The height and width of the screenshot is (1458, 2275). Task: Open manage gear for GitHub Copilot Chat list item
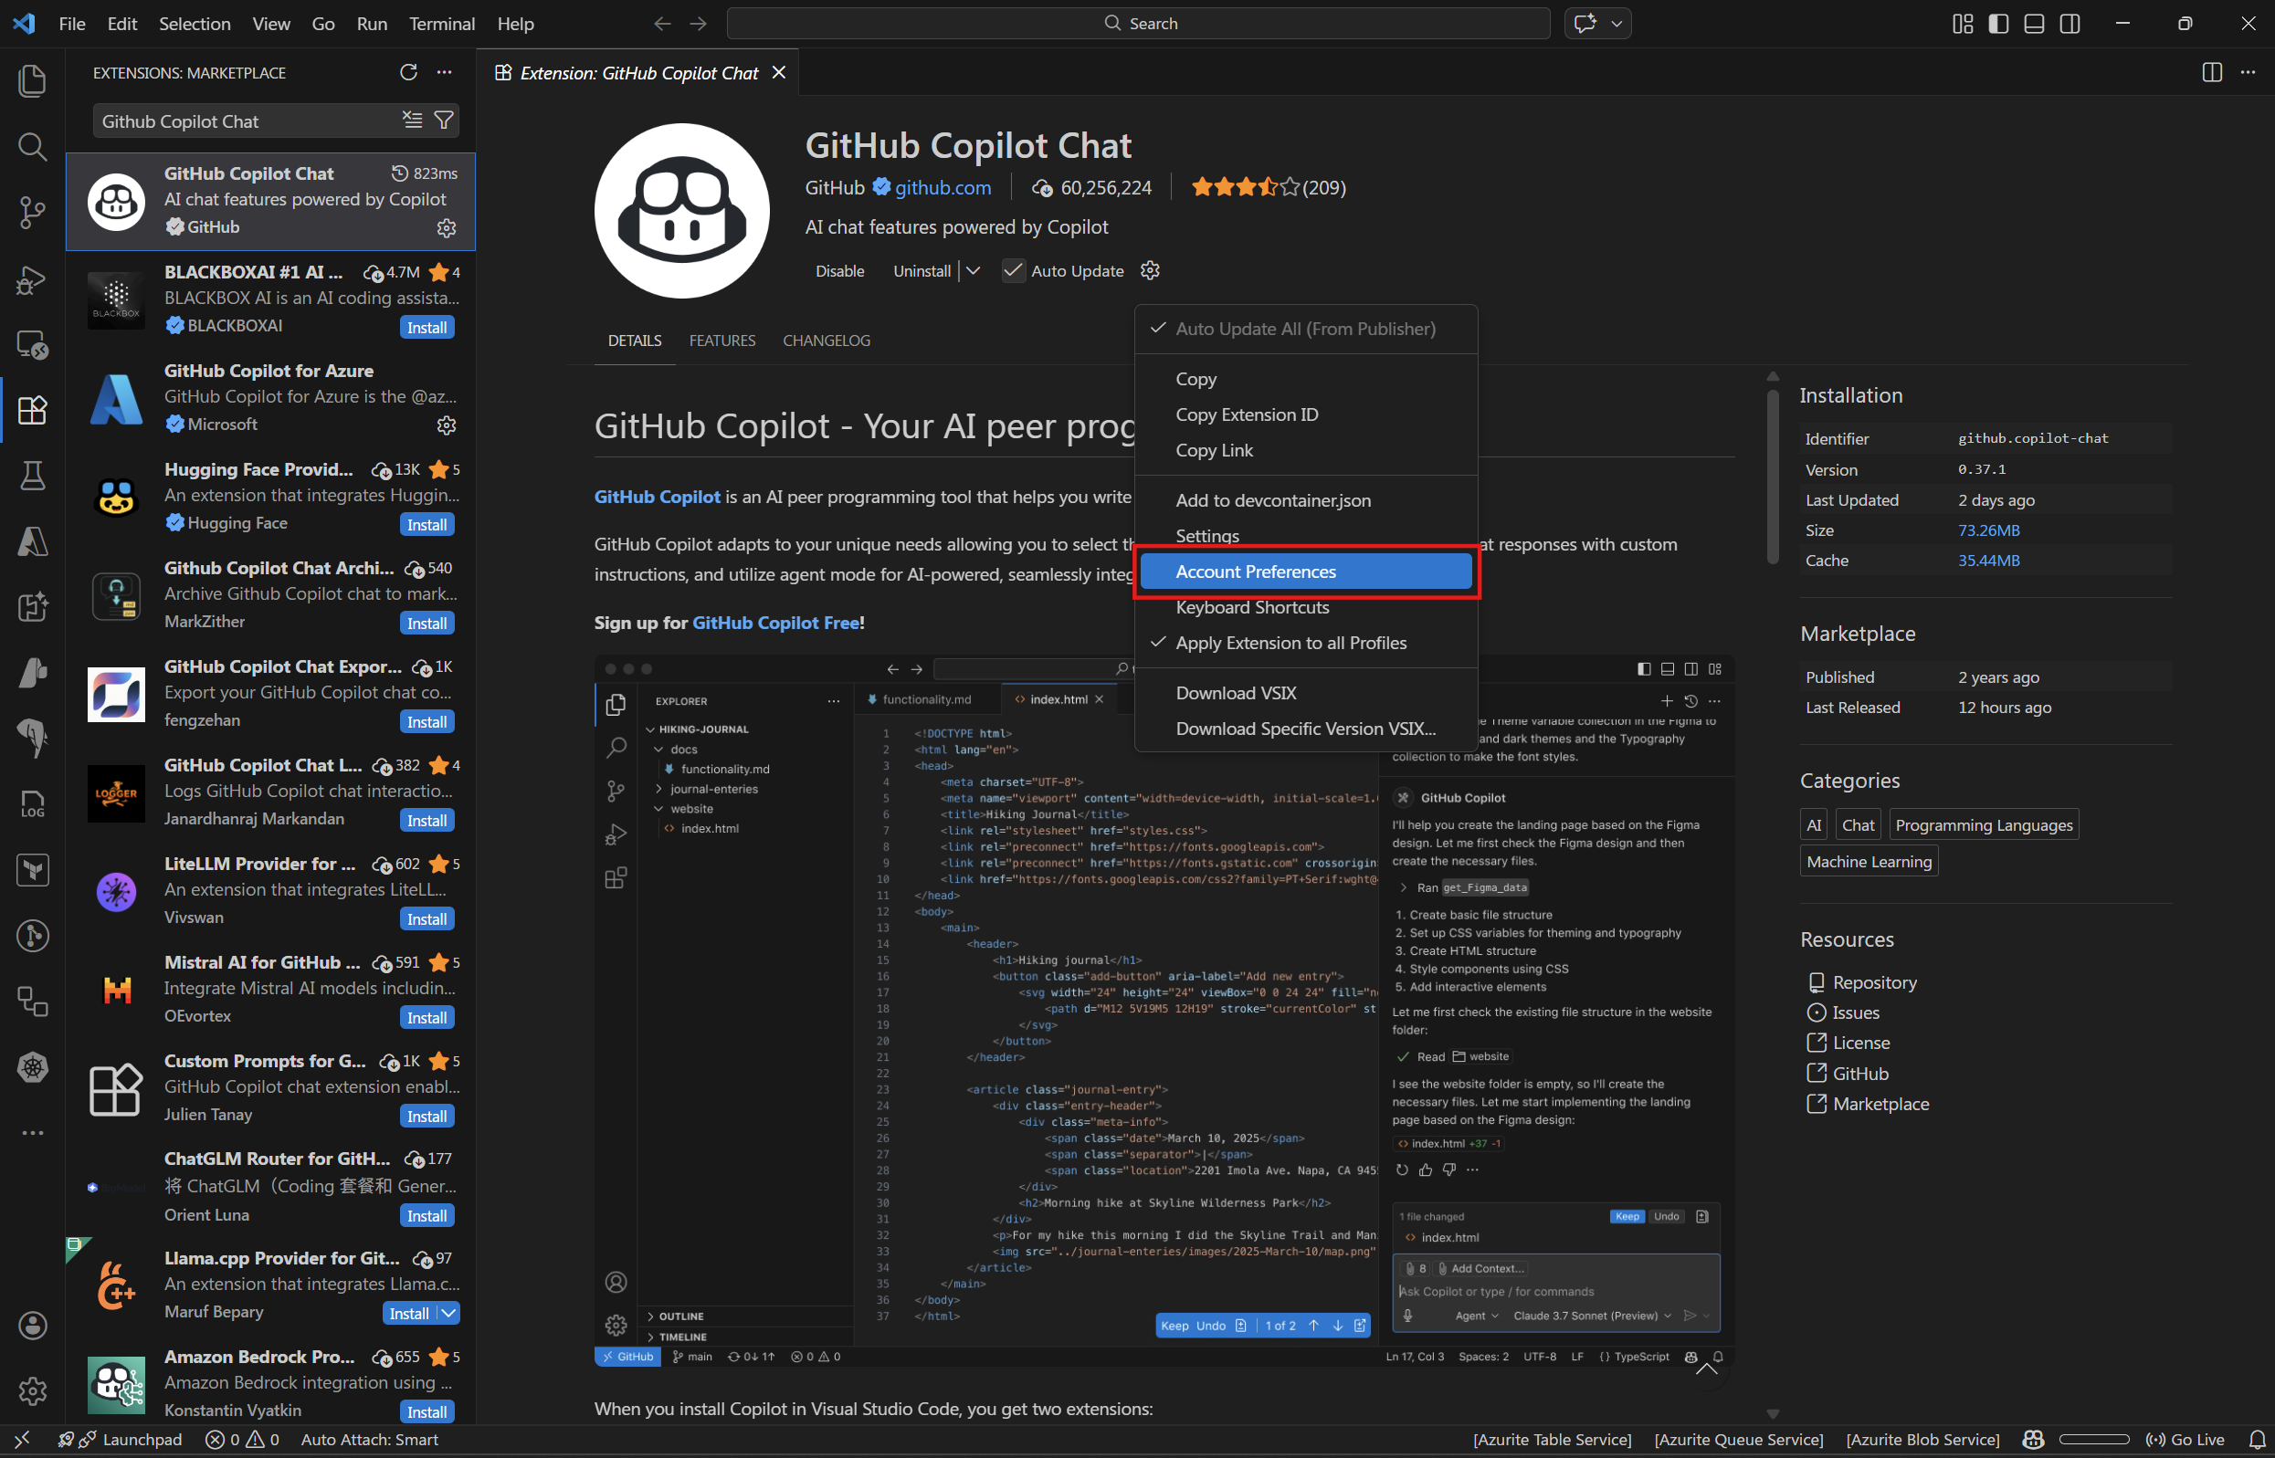pos(446,228)
